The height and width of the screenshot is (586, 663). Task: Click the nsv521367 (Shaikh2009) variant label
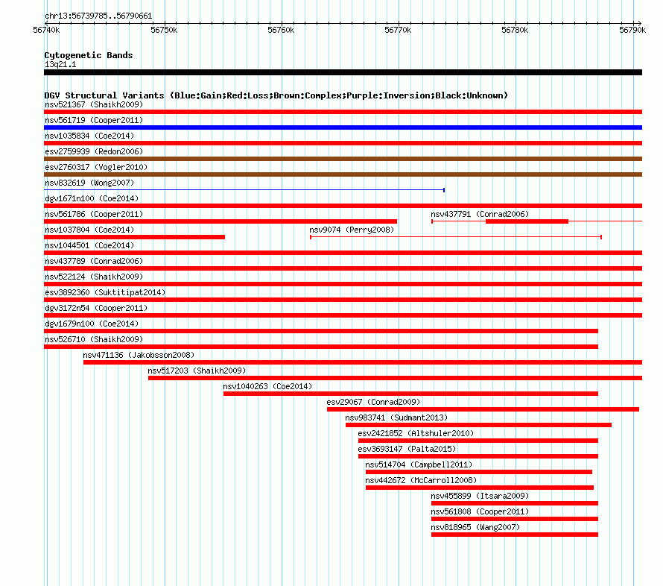[x=94, y=104]
